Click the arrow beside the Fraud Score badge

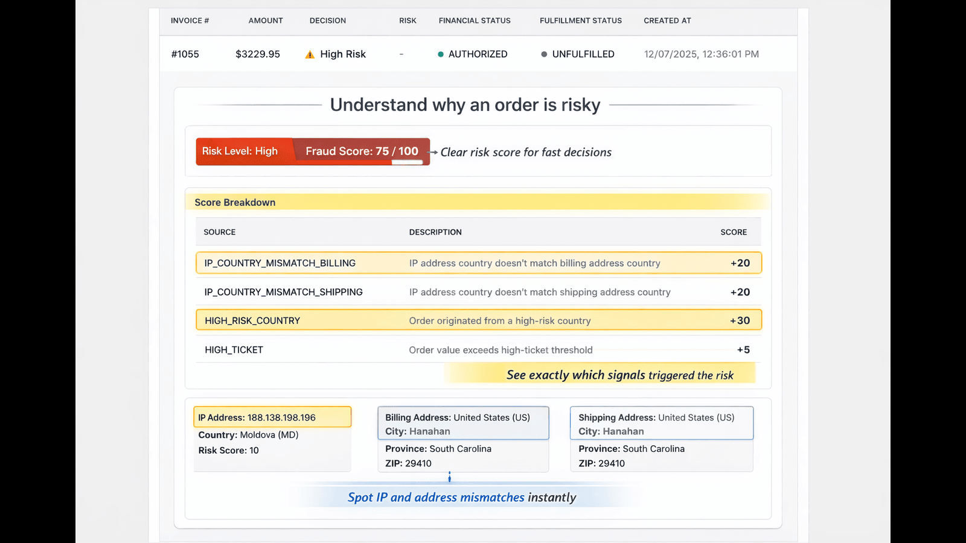[x=433, y=152]
